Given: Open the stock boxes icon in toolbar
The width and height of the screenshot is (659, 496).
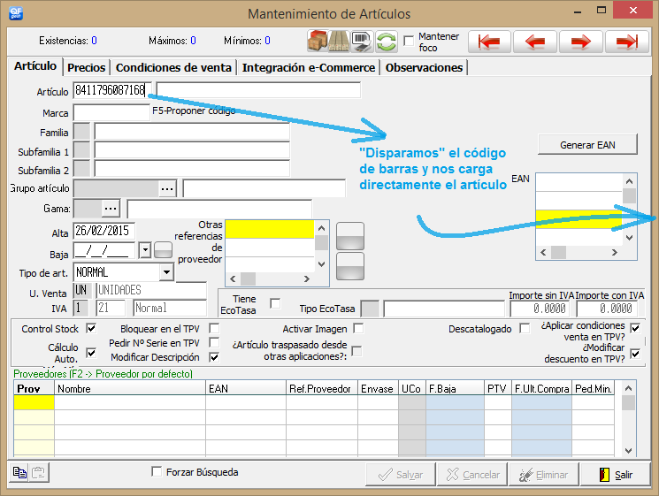Looking at the screenshot, I should (x=318, y=42).
